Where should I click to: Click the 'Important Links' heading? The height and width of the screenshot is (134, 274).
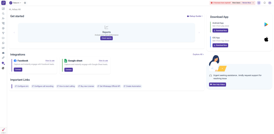pyautogui.click(x=20, y=80)
